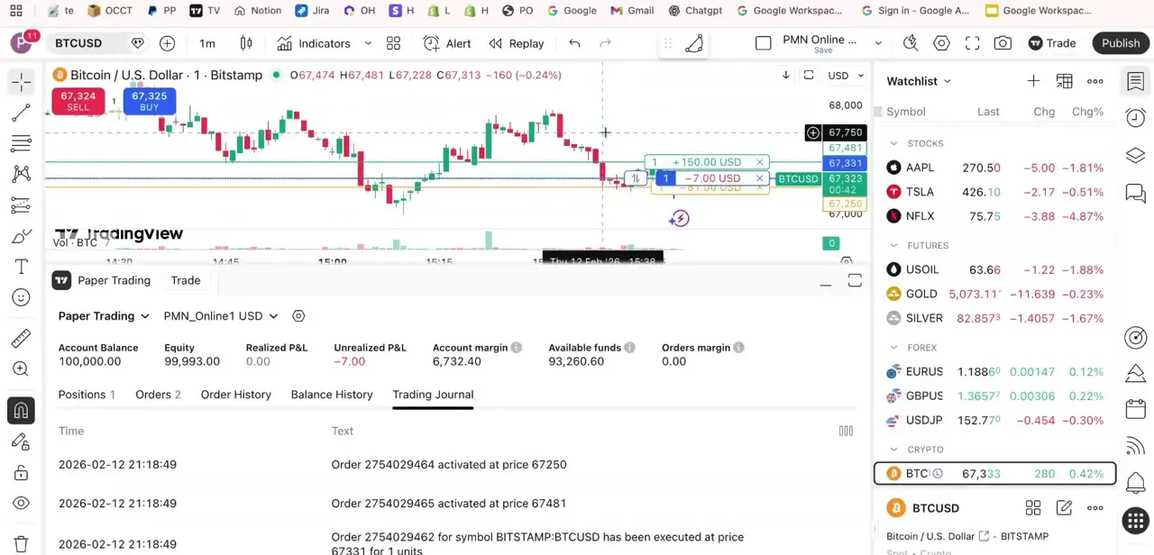
Task: Switch to the Positions tab
Action: (87, 395)
